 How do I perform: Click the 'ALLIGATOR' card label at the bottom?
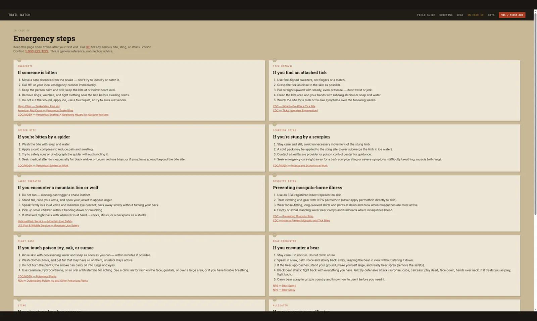280,306
